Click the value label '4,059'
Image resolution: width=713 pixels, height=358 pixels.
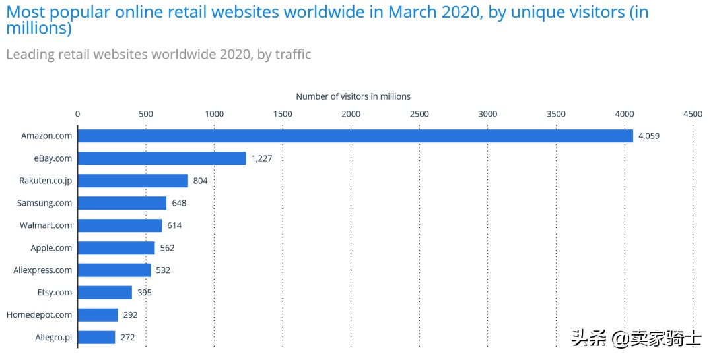tap(649, 136)
